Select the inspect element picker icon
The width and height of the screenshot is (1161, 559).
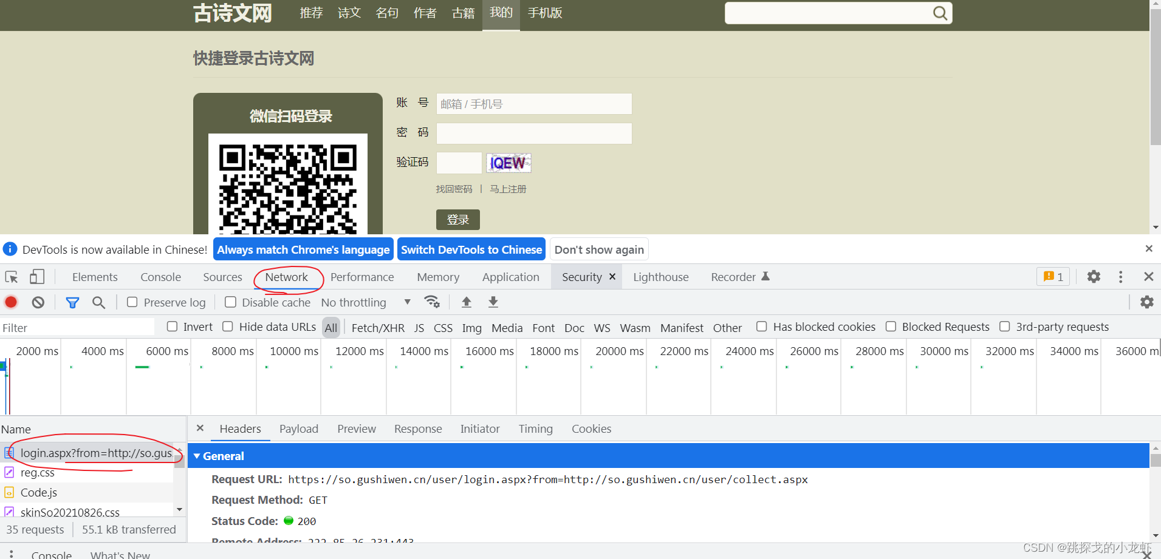pos(12,277)
